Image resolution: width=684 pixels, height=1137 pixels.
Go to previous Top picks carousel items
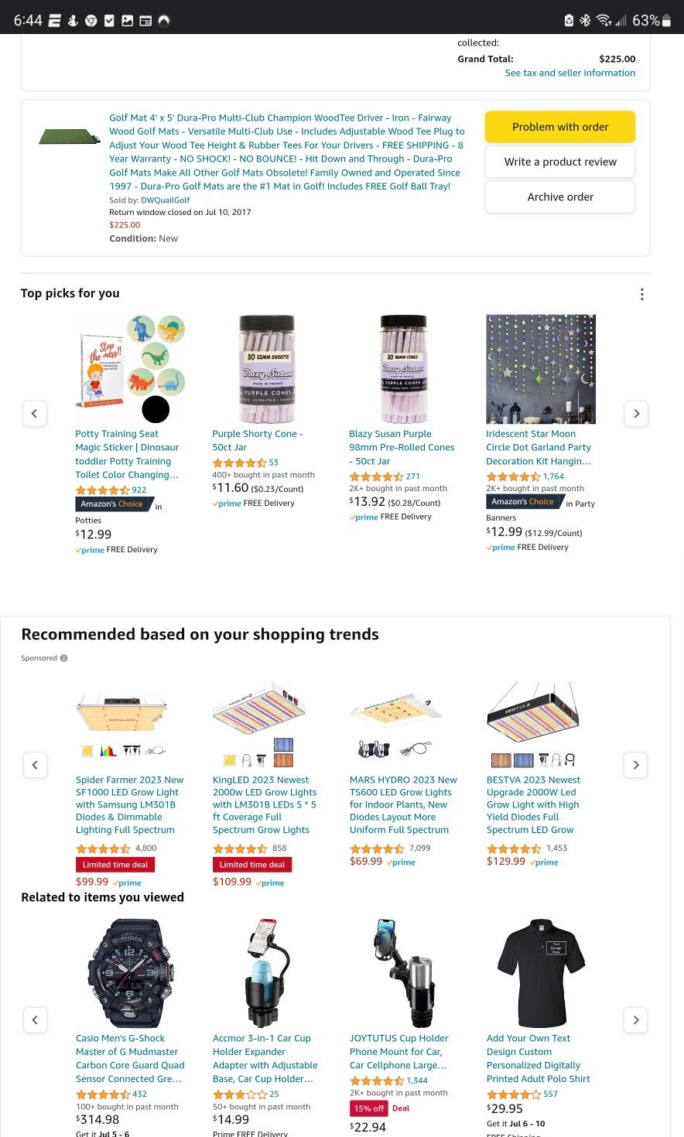[34, 414]
